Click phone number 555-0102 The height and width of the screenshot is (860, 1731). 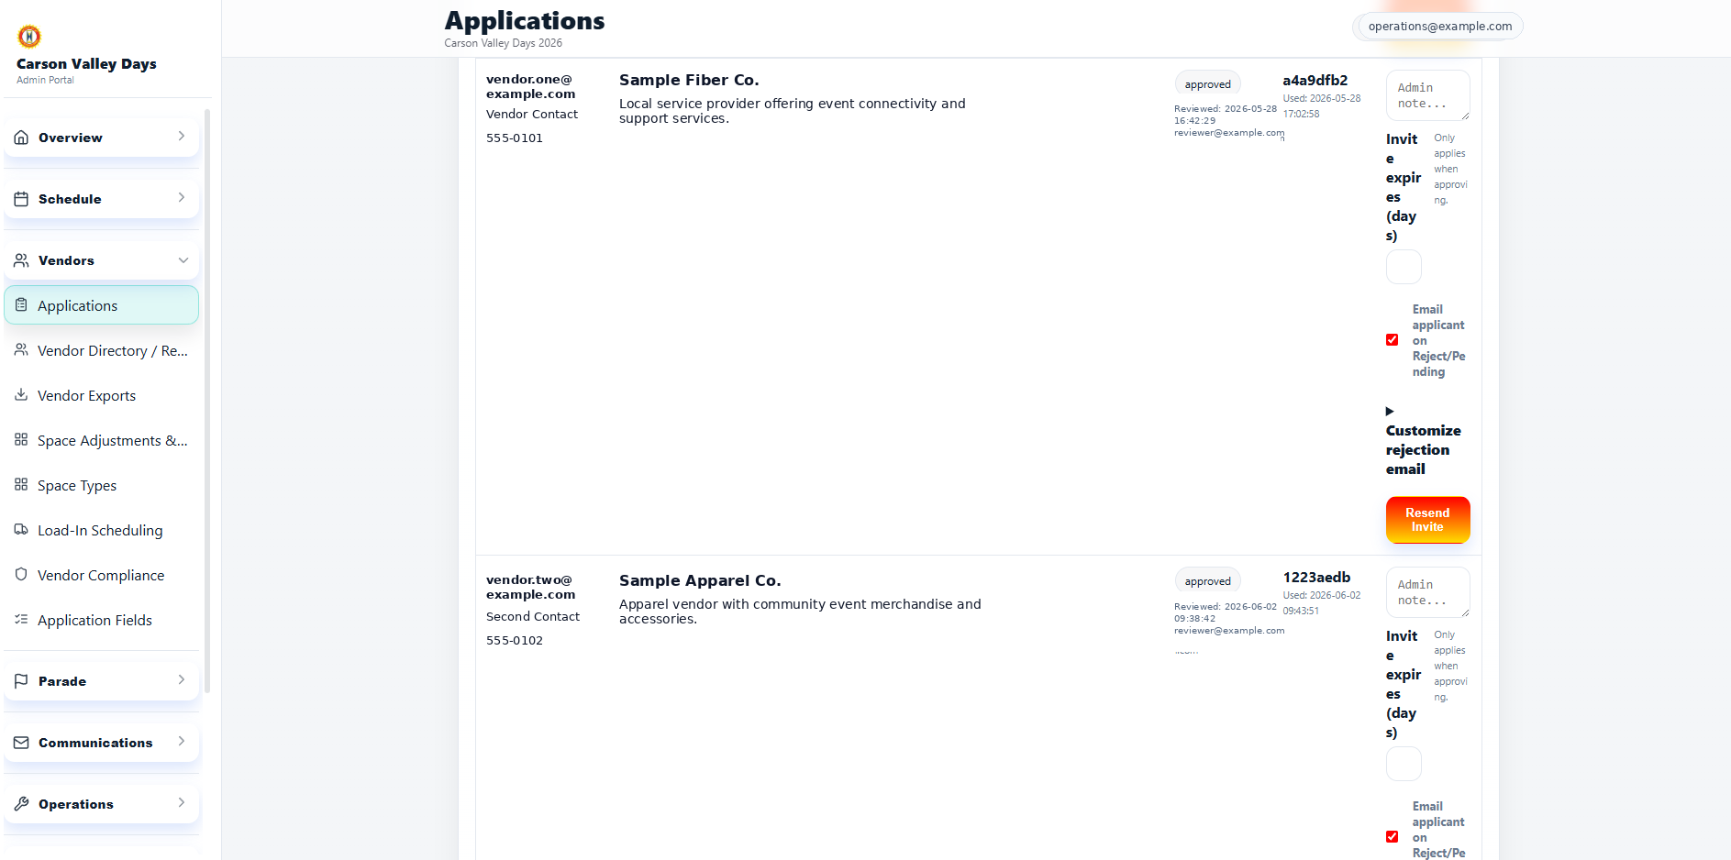[x=515, y=641]
